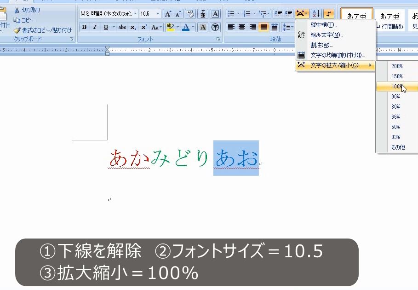Apply the blue font color
This screenshot has height=290, width=418.
186,27
